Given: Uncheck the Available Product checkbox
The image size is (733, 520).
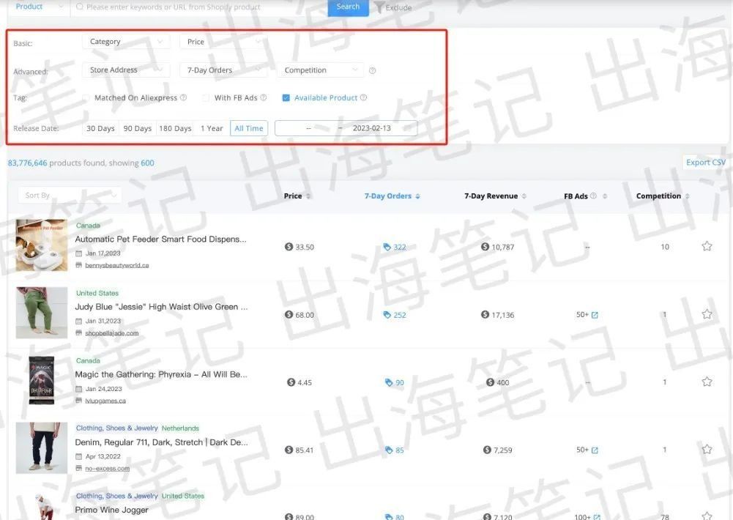Looking at the screenshot, I should pos(286,97).
